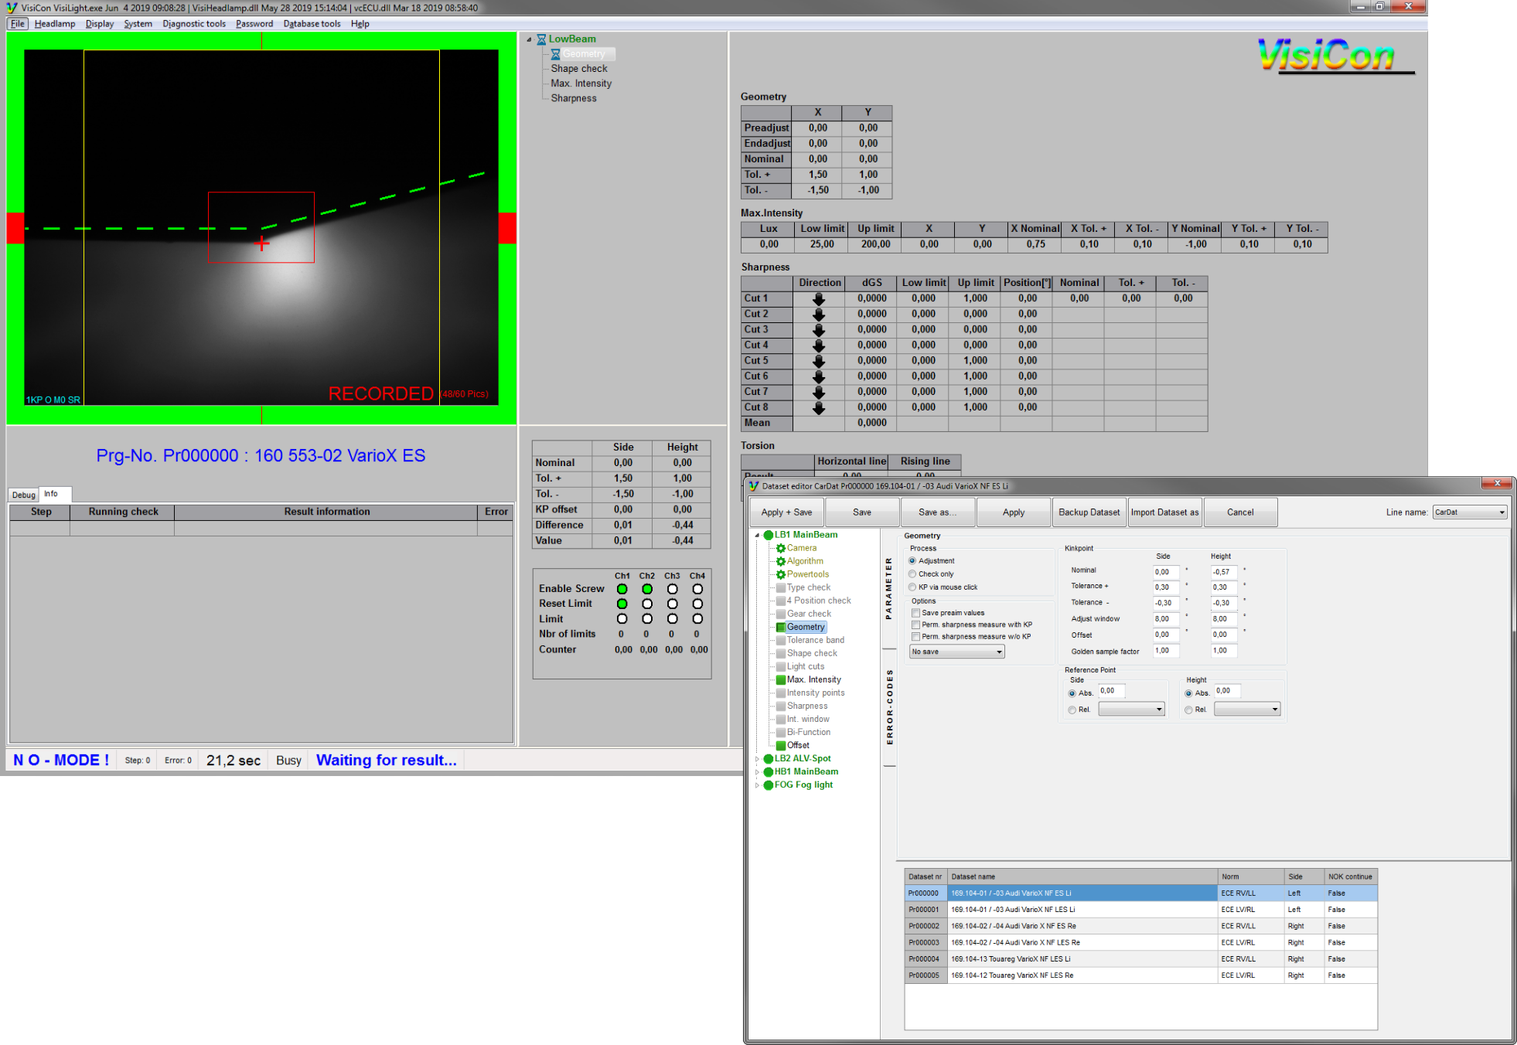Click the Cancel button in Dataset editor
The height and width of the screenshot is (1045, 1517).
click(1240, 512)
